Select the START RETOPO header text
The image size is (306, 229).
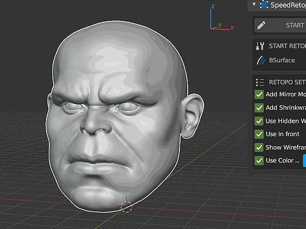[287, 46]
